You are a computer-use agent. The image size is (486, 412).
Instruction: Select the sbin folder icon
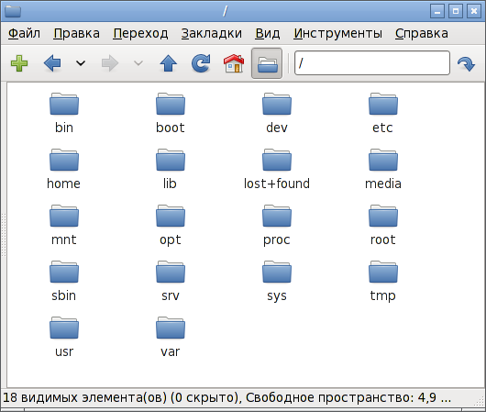[64, 273]
